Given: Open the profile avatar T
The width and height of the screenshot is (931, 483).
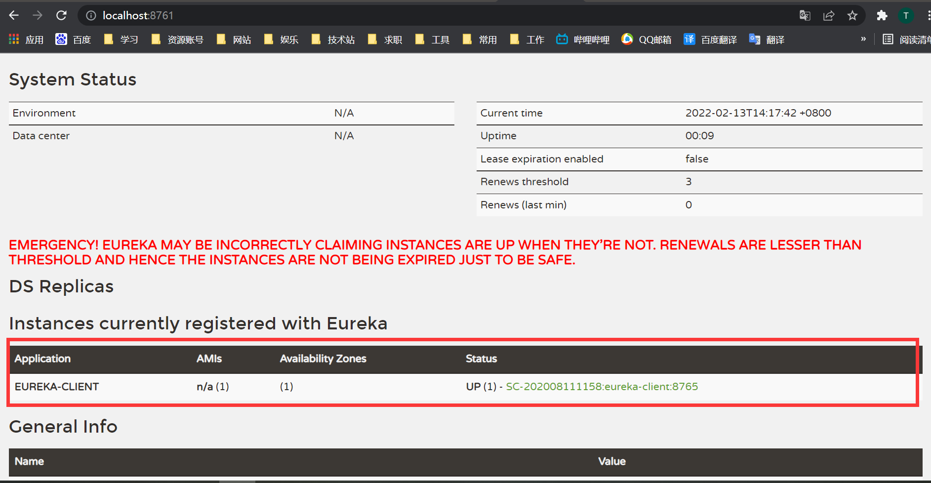Looking at the screenshot, I should pyautogui.click(x=906, y=16).
